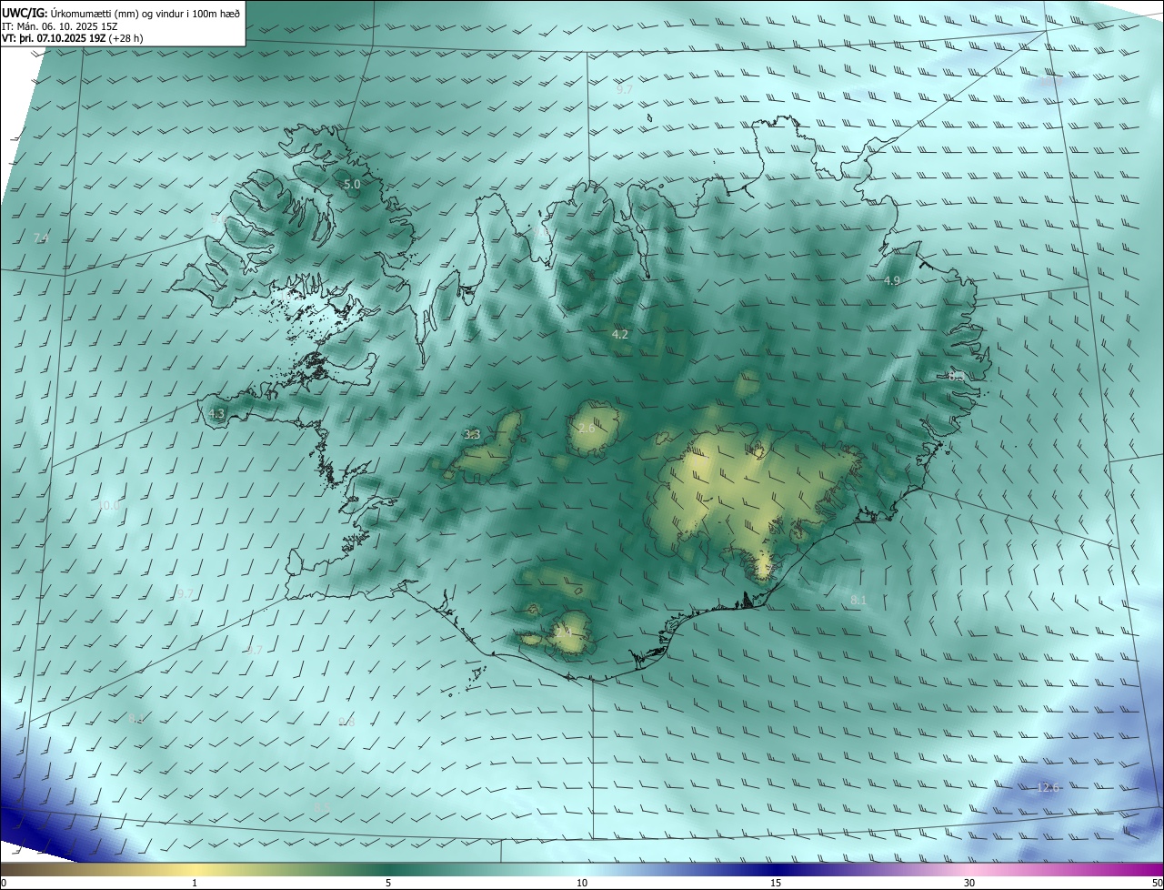Click the 5.0 value in the Westfjords
Image resolution: width=1164 pixels, height=890 pixels.
coord(352,184)
